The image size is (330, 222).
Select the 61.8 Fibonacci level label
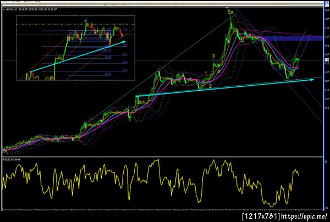tap(125, 70)
